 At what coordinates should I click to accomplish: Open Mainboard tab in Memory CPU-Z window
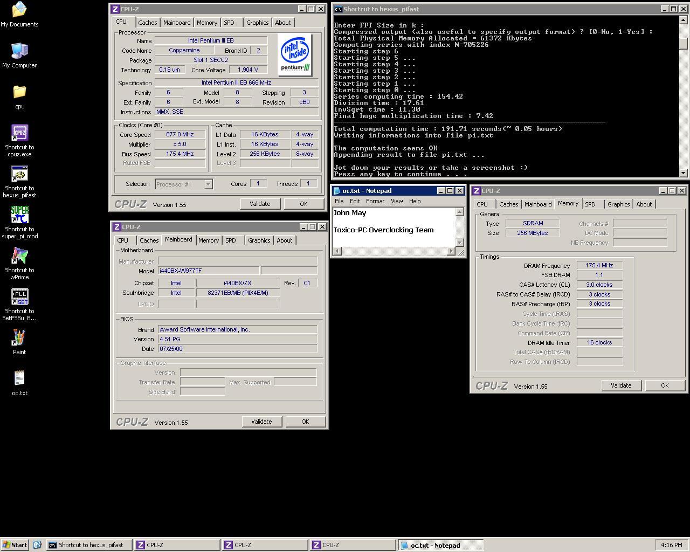tap(538, 204)
